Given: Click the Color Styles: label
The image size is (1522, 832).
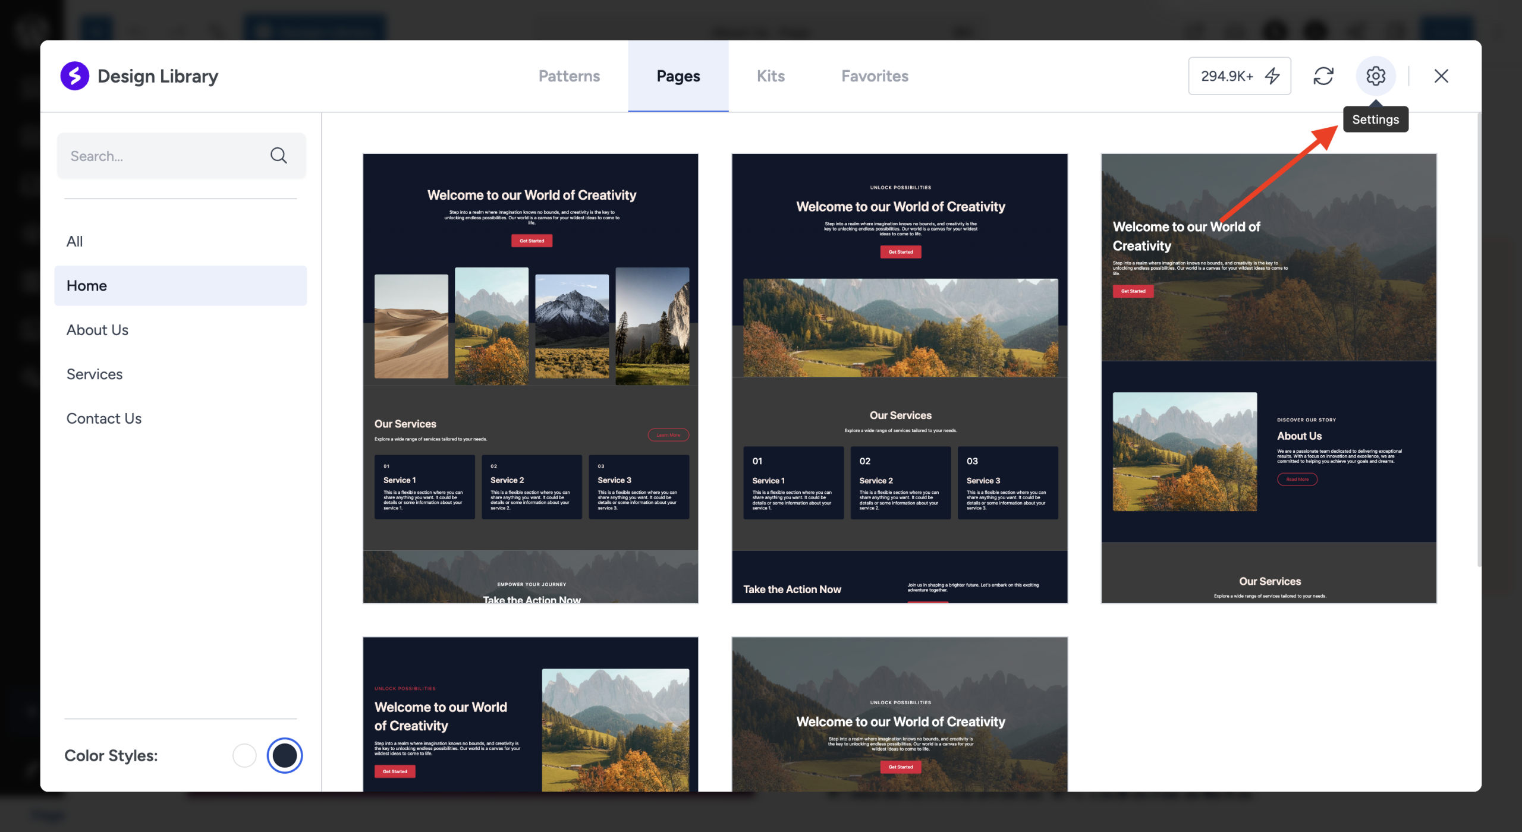Looking at the screenshot, I should pos(111,755).
